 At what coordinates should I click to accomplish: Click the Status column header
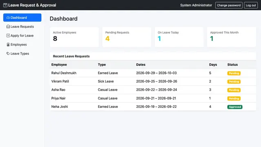tap(232, 65)
